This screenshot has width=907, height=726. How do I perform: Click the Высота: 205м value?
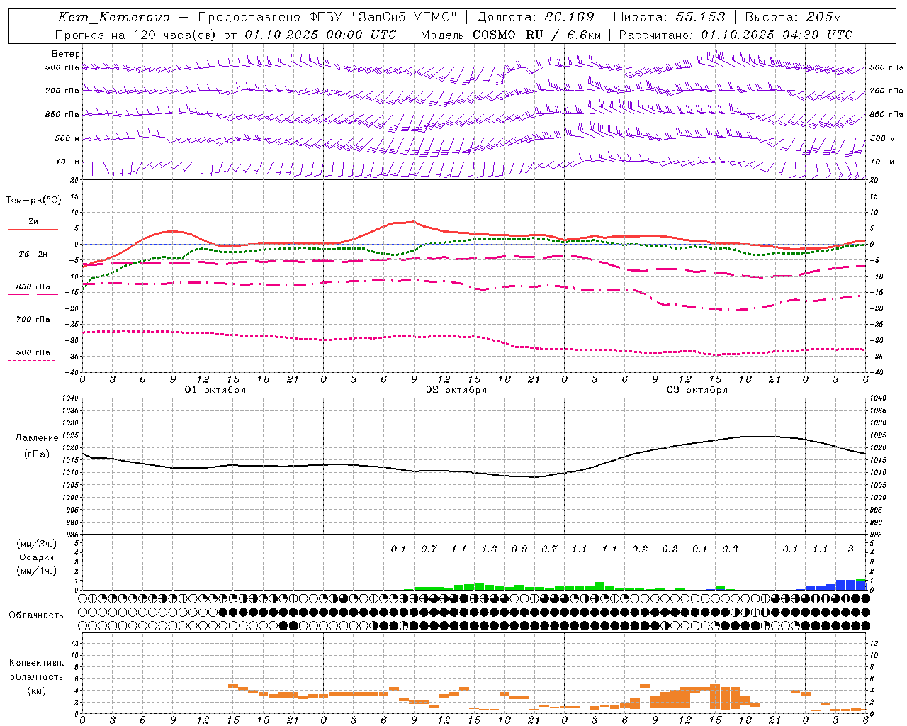click(793, 17)
